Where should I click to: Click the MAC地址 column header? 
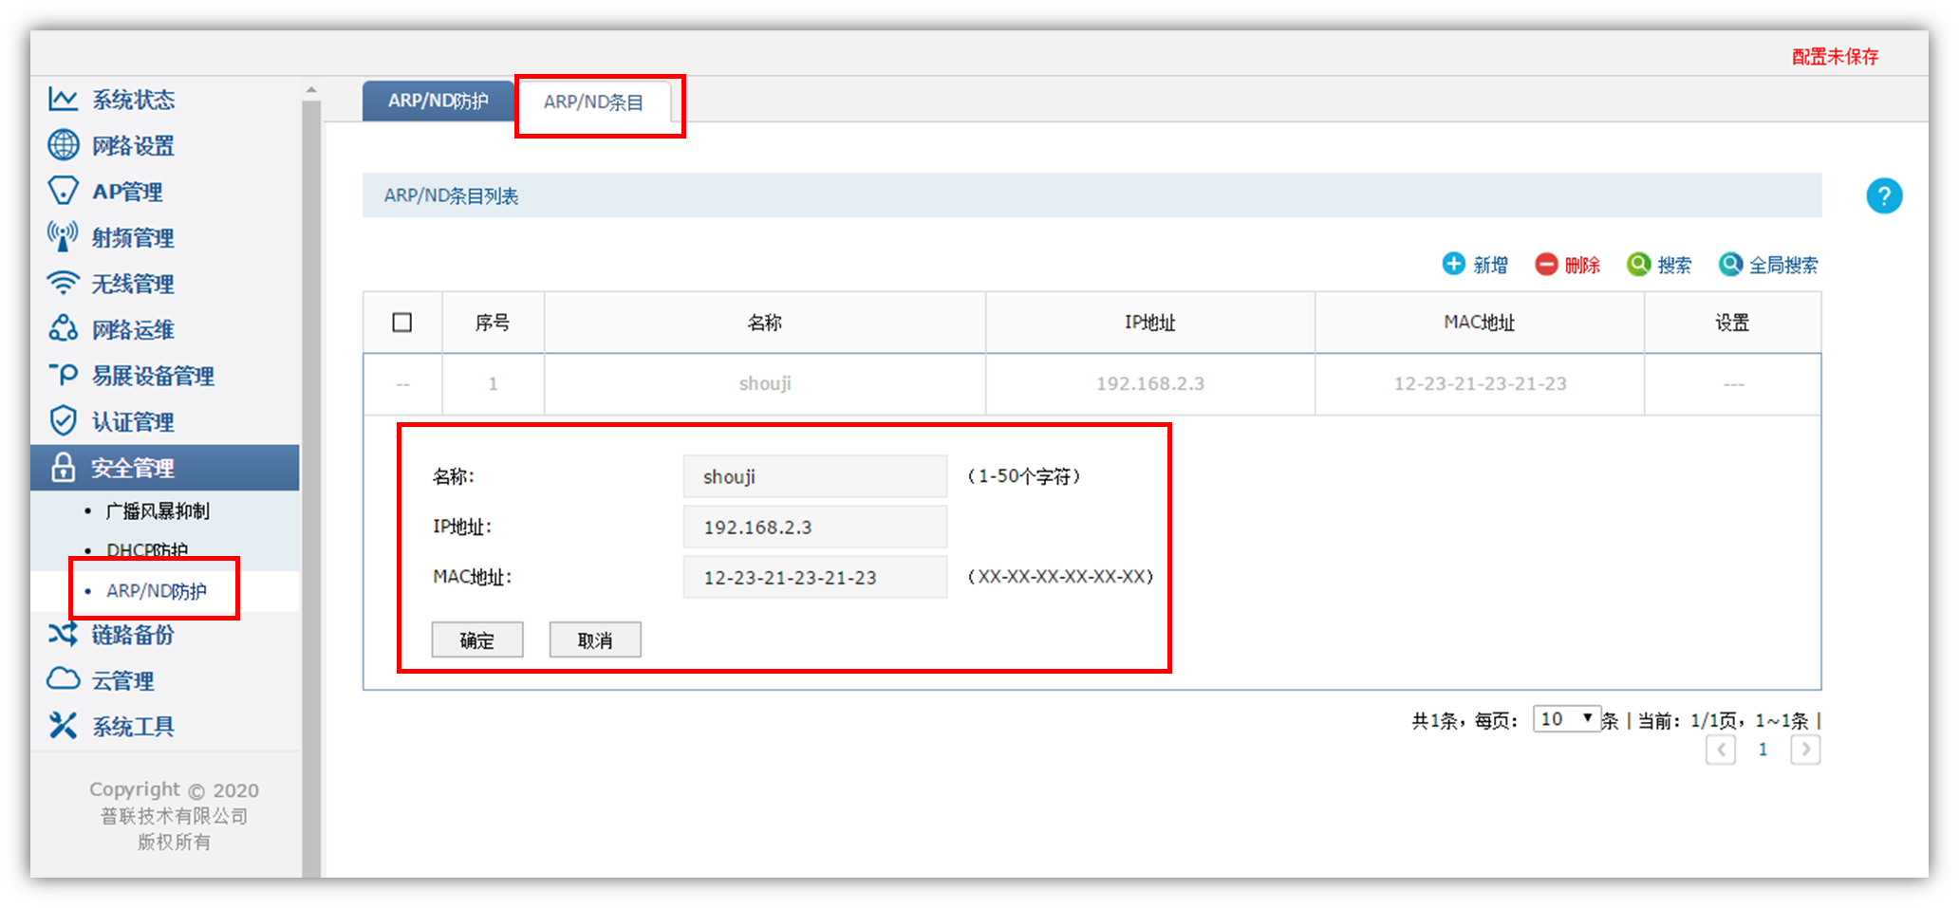[x=1480, y=323]
